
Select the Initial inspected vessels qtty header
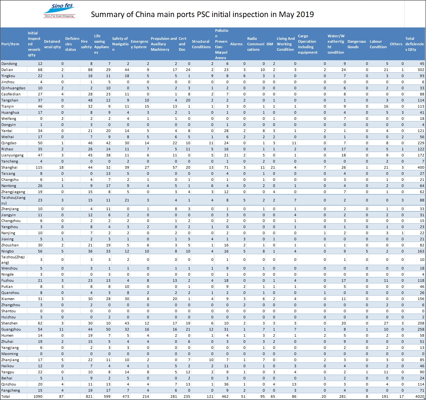[x=34, y=44]
